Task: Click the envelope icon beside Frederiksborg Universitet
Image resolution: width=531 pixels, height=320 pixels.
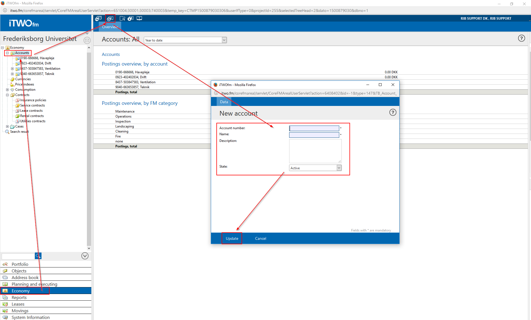Action: 87,40
